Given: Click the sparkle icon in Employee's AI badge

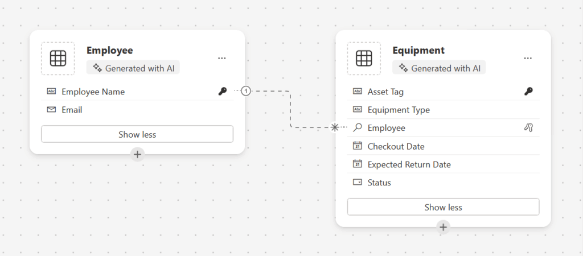Looking at the screenshot, I should click(x=97, y=68).
